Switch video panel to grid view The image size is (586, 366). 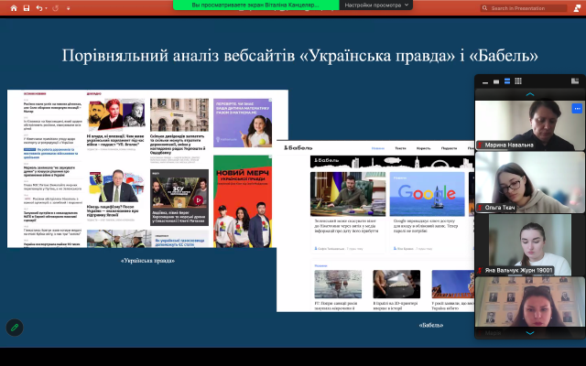[519, 81]
